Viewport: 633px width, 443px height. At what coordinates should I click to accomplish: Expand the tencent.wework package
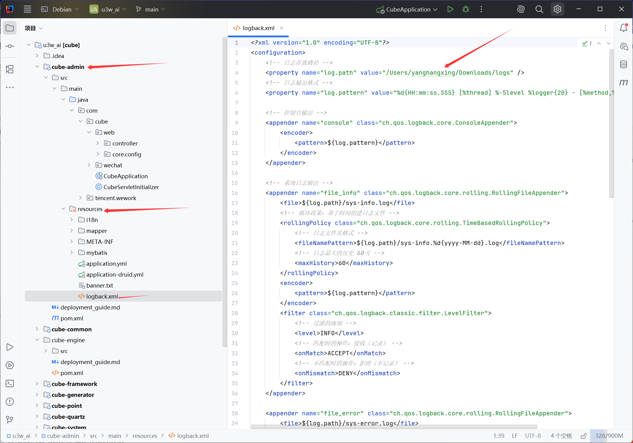[80, 198]
